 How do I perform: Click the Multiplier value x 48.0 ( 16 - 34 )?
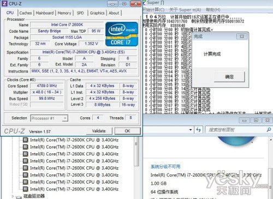pos(47,92)
